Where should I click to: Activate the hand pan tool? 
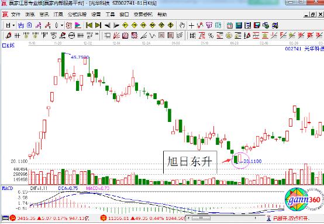pos(182,25)
